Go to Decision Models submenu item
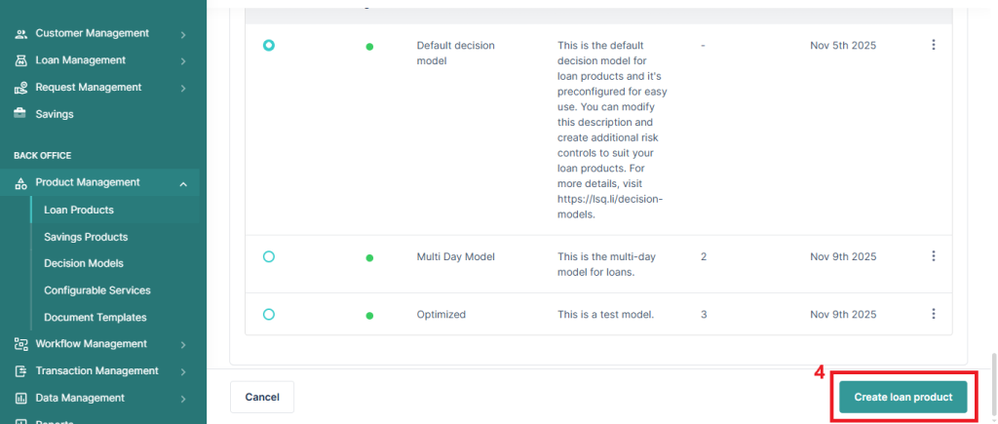This screenshot has width=998, height=424. (83, 263)
